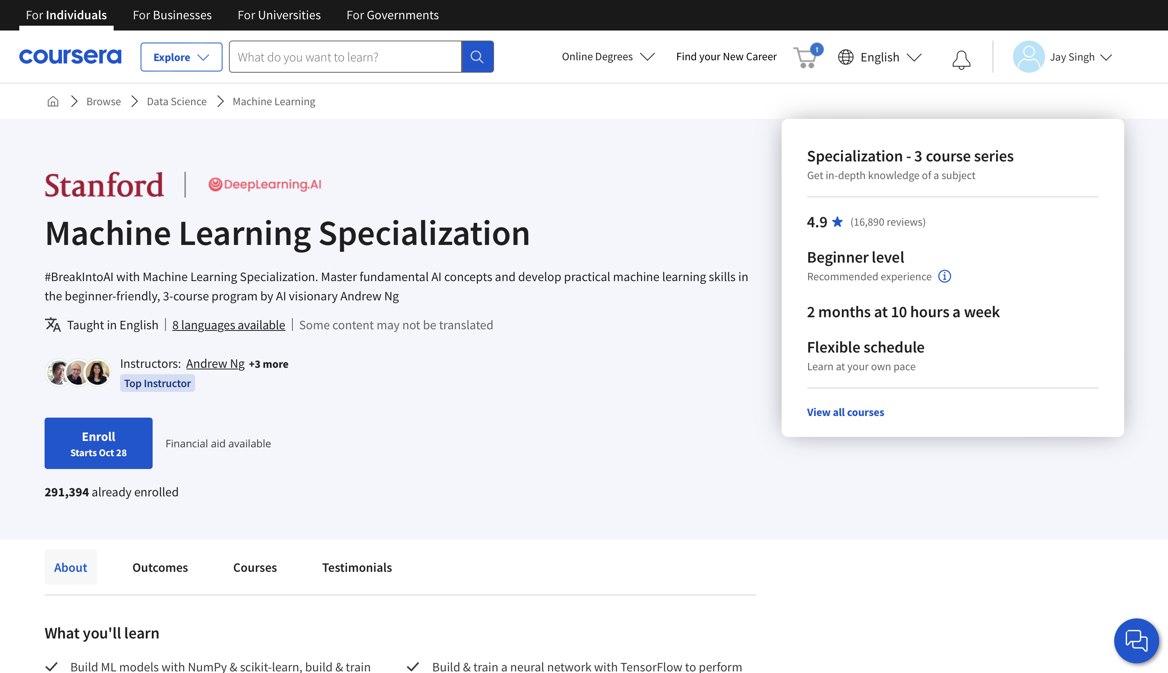Click the shopping cart icon
The image size is (1168, 673).
805,56
